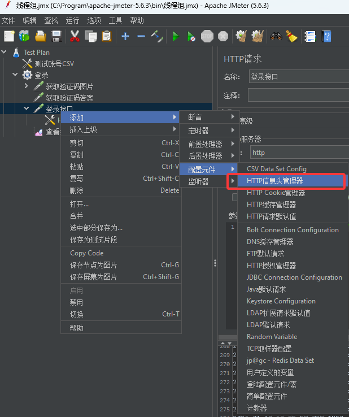Viewport: 349px width, 417px height.
Task: Open the 断言 submenu
Action: click(x=210, y=117)
